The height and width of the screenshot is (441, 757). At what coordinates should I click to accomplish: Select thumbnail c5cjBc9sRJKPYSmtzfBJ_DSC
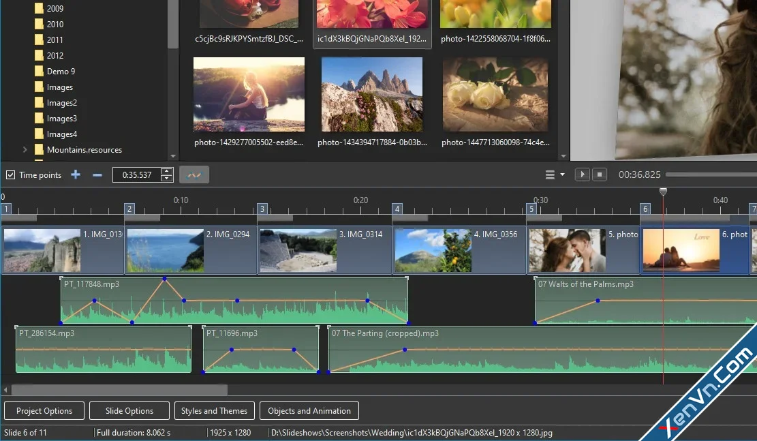click(x=249, y=22)
